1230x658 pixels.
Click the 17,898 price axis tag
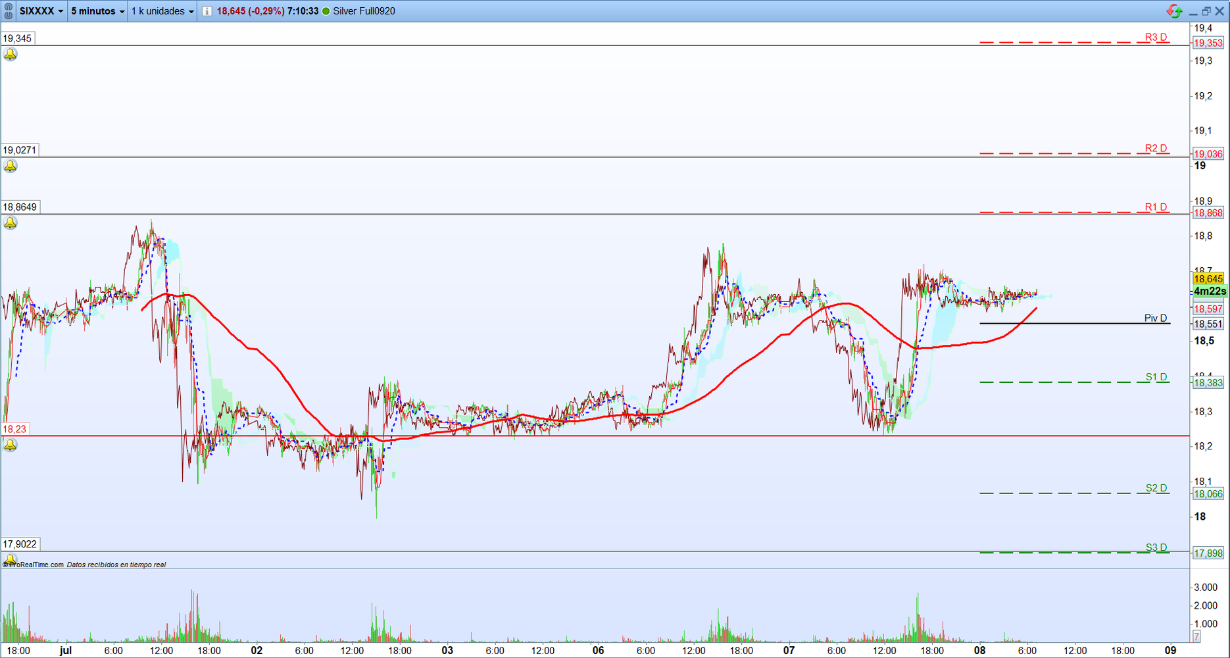point(1208,553)
